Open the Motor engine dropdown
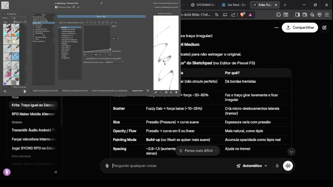This screenshot has height=187, width=333. (x=17, y=18)
